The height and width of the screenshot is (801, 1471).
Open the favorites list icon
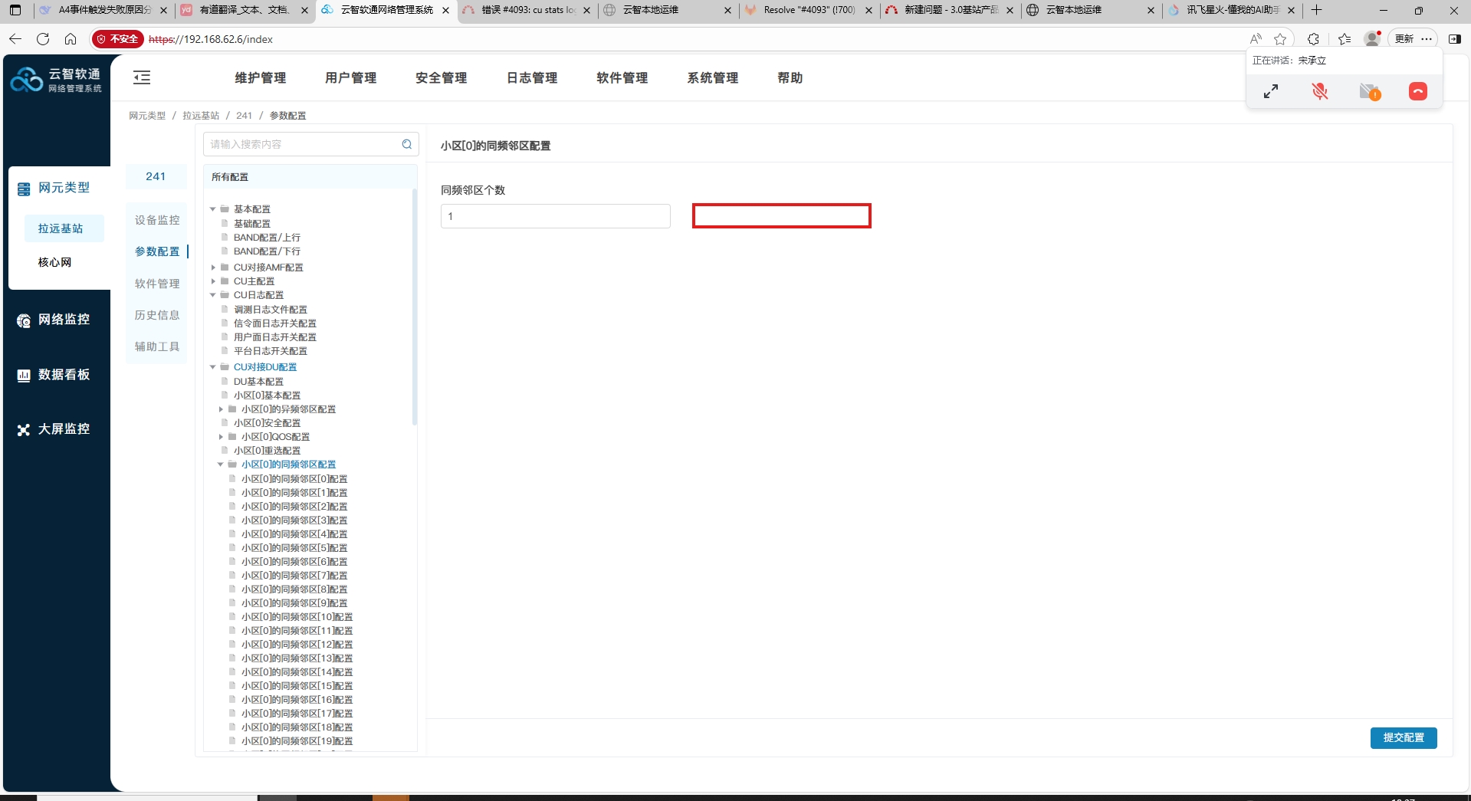pos(1345,39)
